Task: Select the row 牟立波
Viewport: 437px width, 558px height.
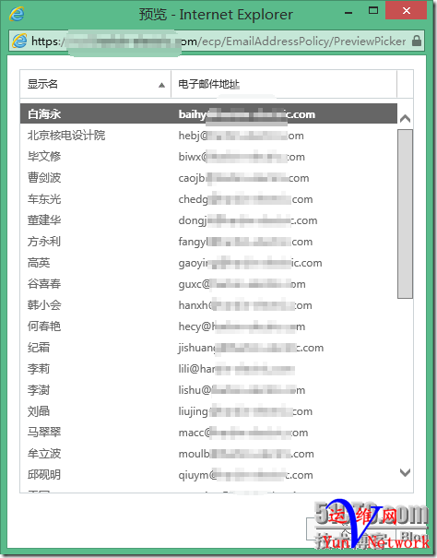Action: coord(208,454)
